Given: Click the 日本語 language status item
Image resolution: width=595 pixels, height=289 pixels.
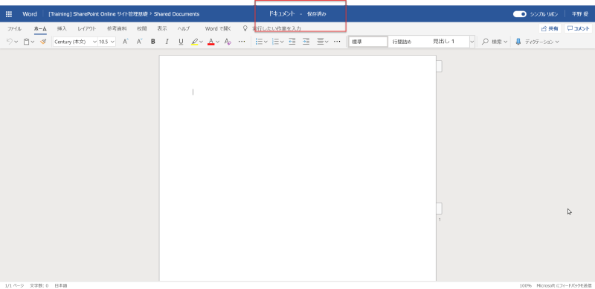Looking at the screenshot, I should click(x=61, y=285).
